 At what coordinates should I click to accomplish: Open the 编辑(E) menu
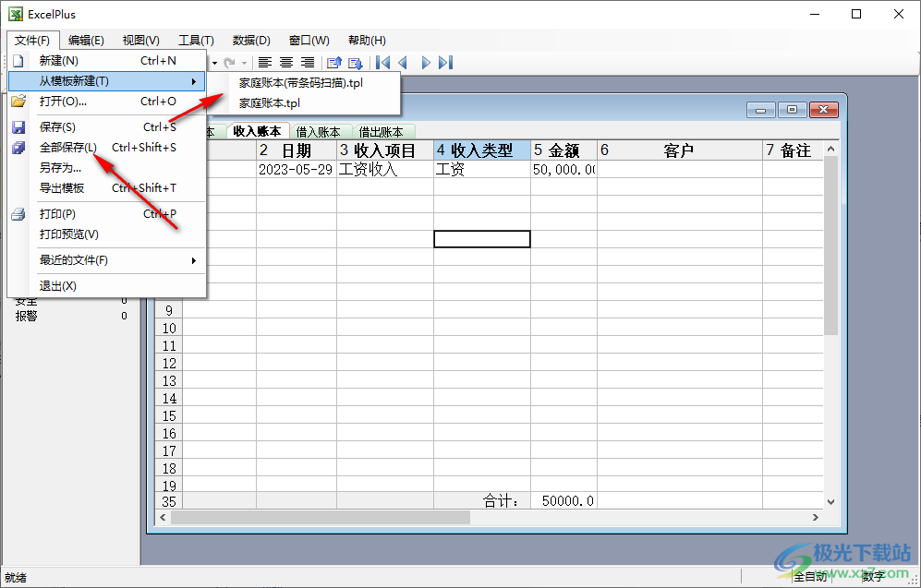[86, 41]
